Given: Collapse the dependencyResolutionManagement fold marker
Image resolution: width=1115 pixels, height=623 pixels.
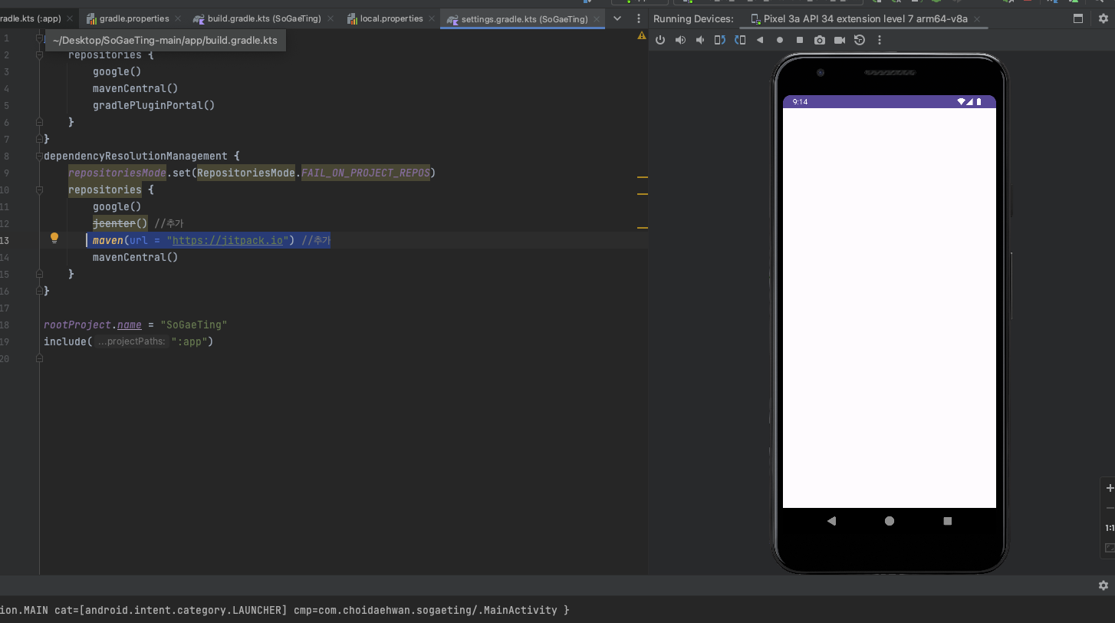Looking at the screenshot, I should coord(38,156).
